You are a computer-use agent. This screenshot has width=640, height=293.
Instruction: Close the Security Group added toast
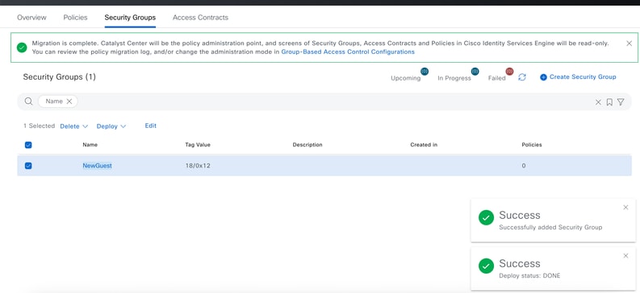625,208
